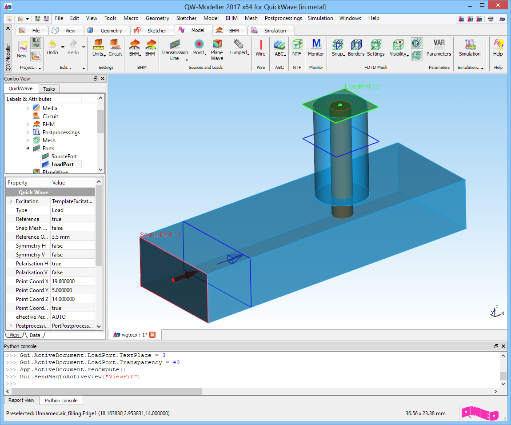Click the property panel vertical scrollbar
The width and height of the screenshot is (511, 425).
click(99, 225)
